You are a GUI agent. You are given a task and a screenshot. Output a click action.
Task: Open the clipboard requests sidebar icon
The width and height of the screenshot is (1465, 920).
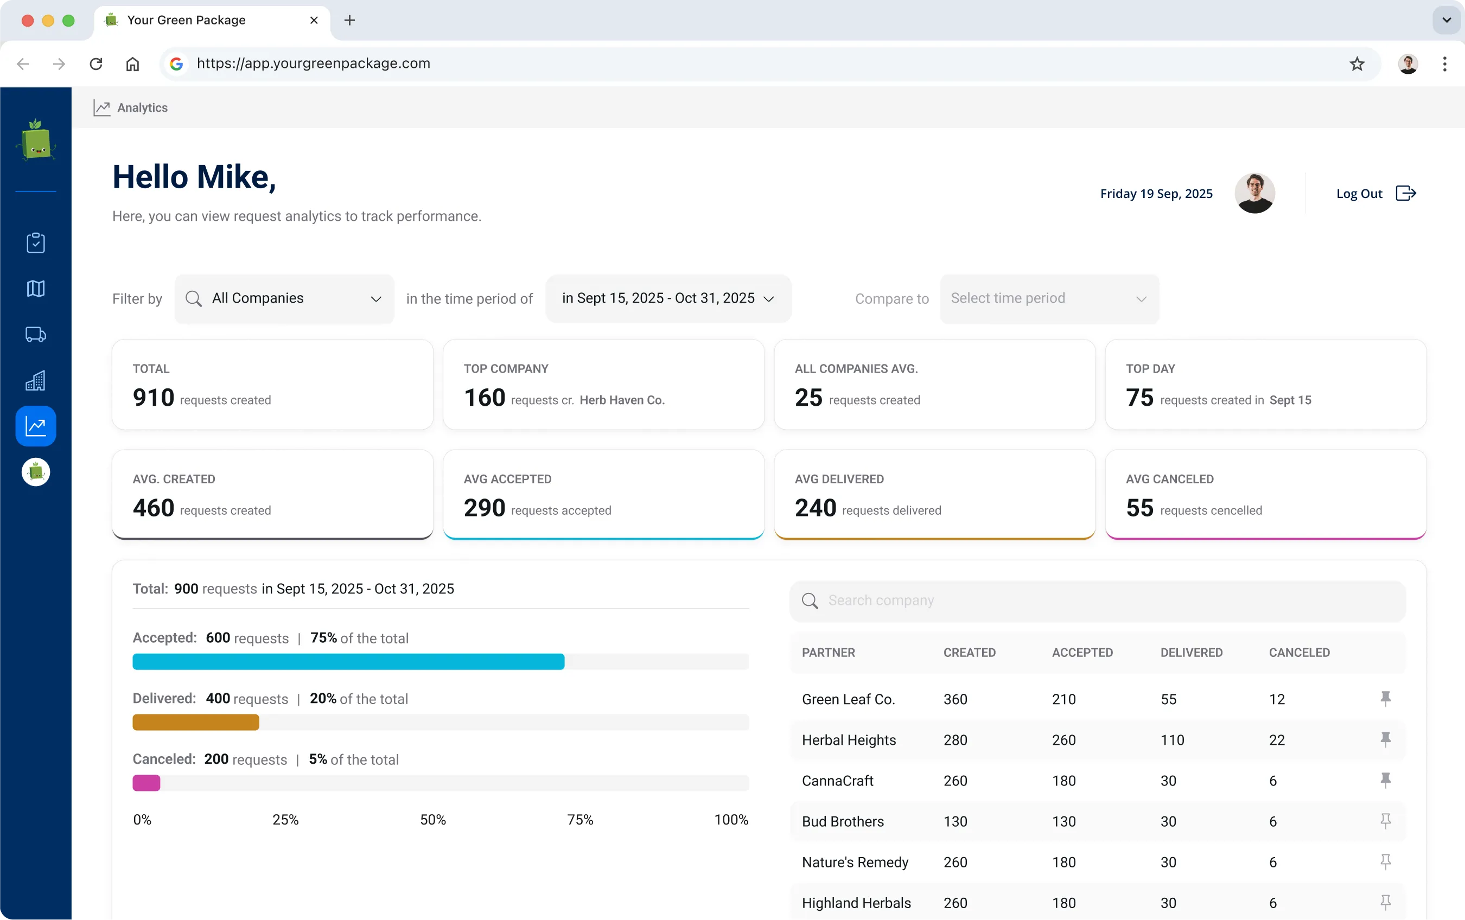click(35, 242)
